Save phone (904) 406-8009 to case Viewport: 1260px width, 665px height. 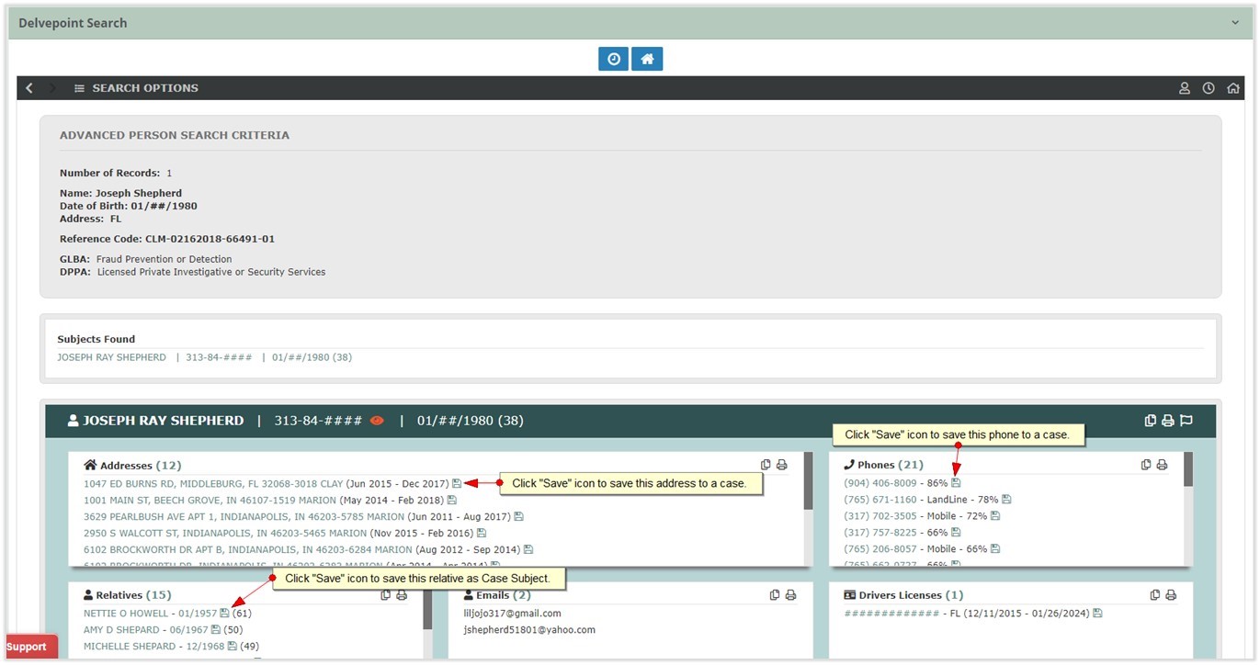point(956,483)
